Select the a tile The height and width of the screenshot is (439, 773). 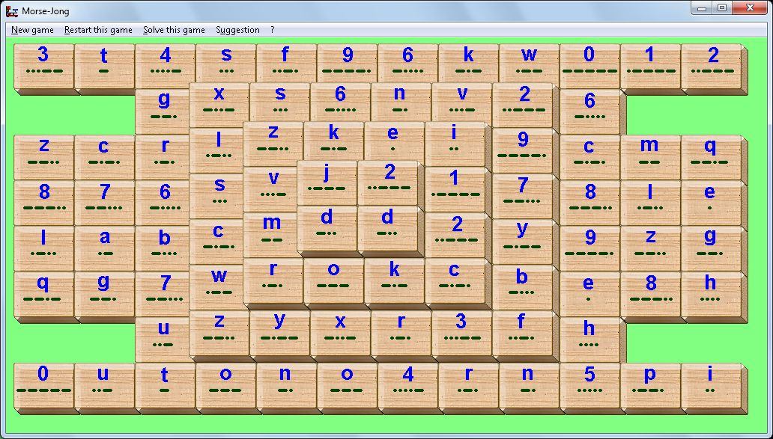pyautogui.click(x=105, y=248)
